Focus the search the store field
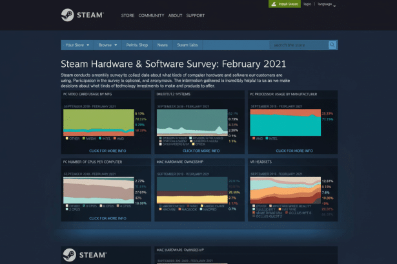 [299, 45]
